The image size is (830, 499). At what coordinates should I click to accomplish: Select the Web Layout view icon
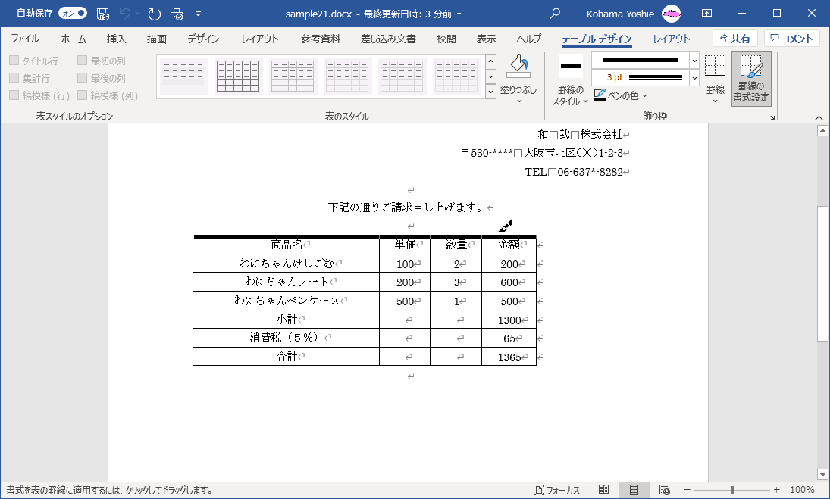(x=664, y=490)
